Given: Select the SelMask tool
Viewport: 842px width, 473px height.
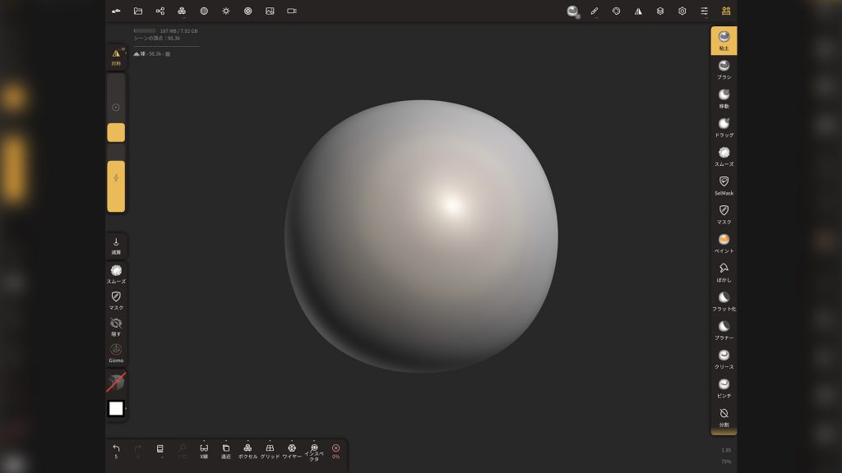Looking at the screenshot, I should click(724, 185).
